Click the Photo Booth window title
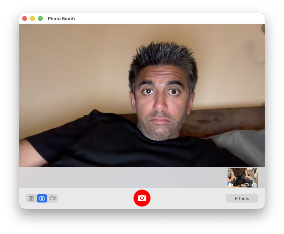The height and width of the screenshot is (234, 284). [x=61, y=19]
